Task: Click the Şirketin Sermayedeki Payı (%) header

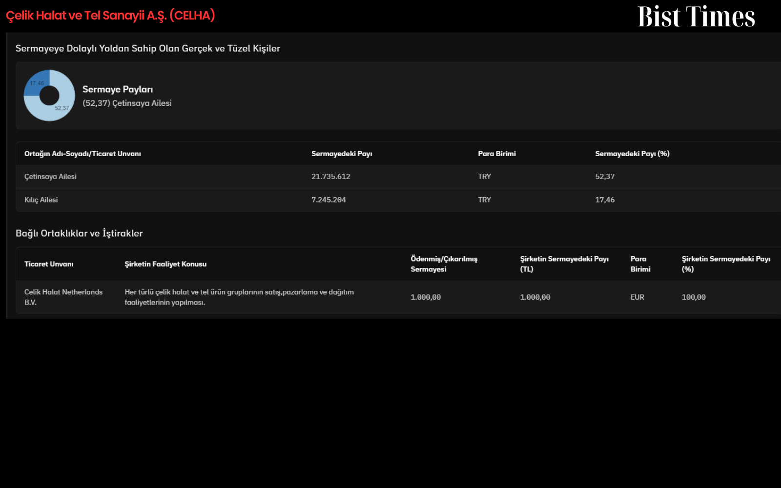Action: tap(726, 264)
